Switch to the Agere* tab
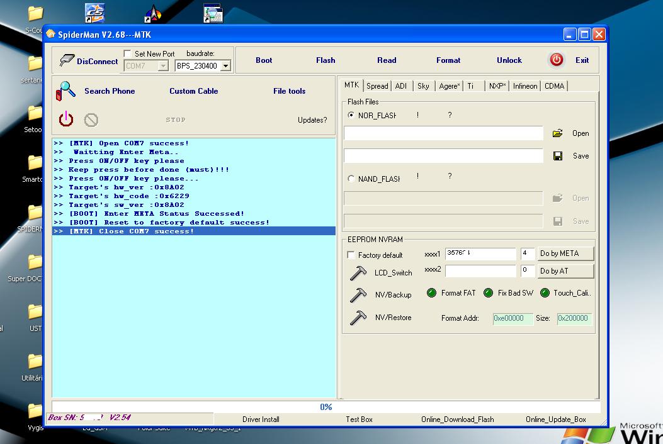663x444 pixels. [x=449, y=86]
